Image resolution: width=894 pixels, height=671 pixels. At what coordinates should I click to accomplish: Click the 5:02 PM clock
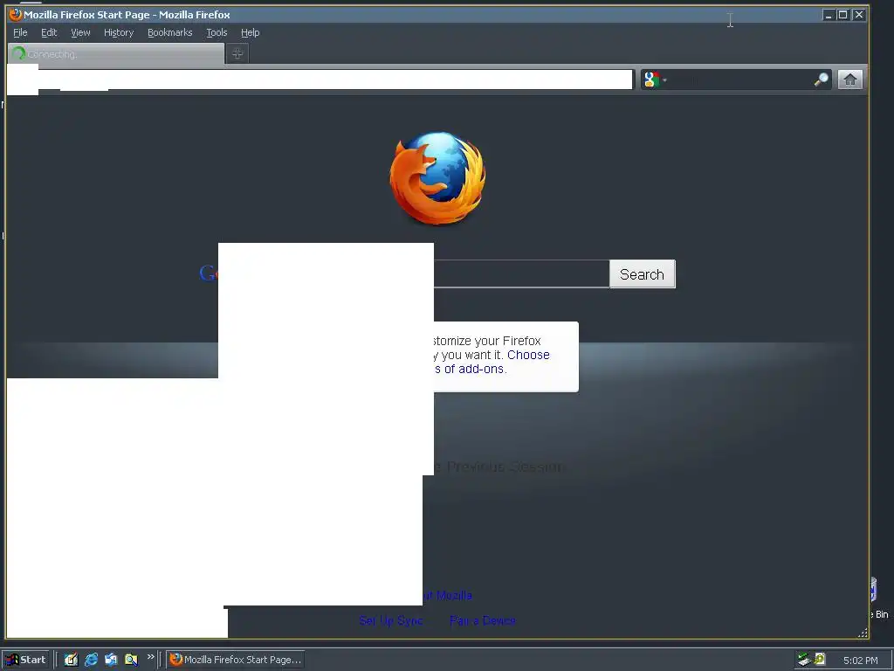pyautogui.click(x=860, y=661)
